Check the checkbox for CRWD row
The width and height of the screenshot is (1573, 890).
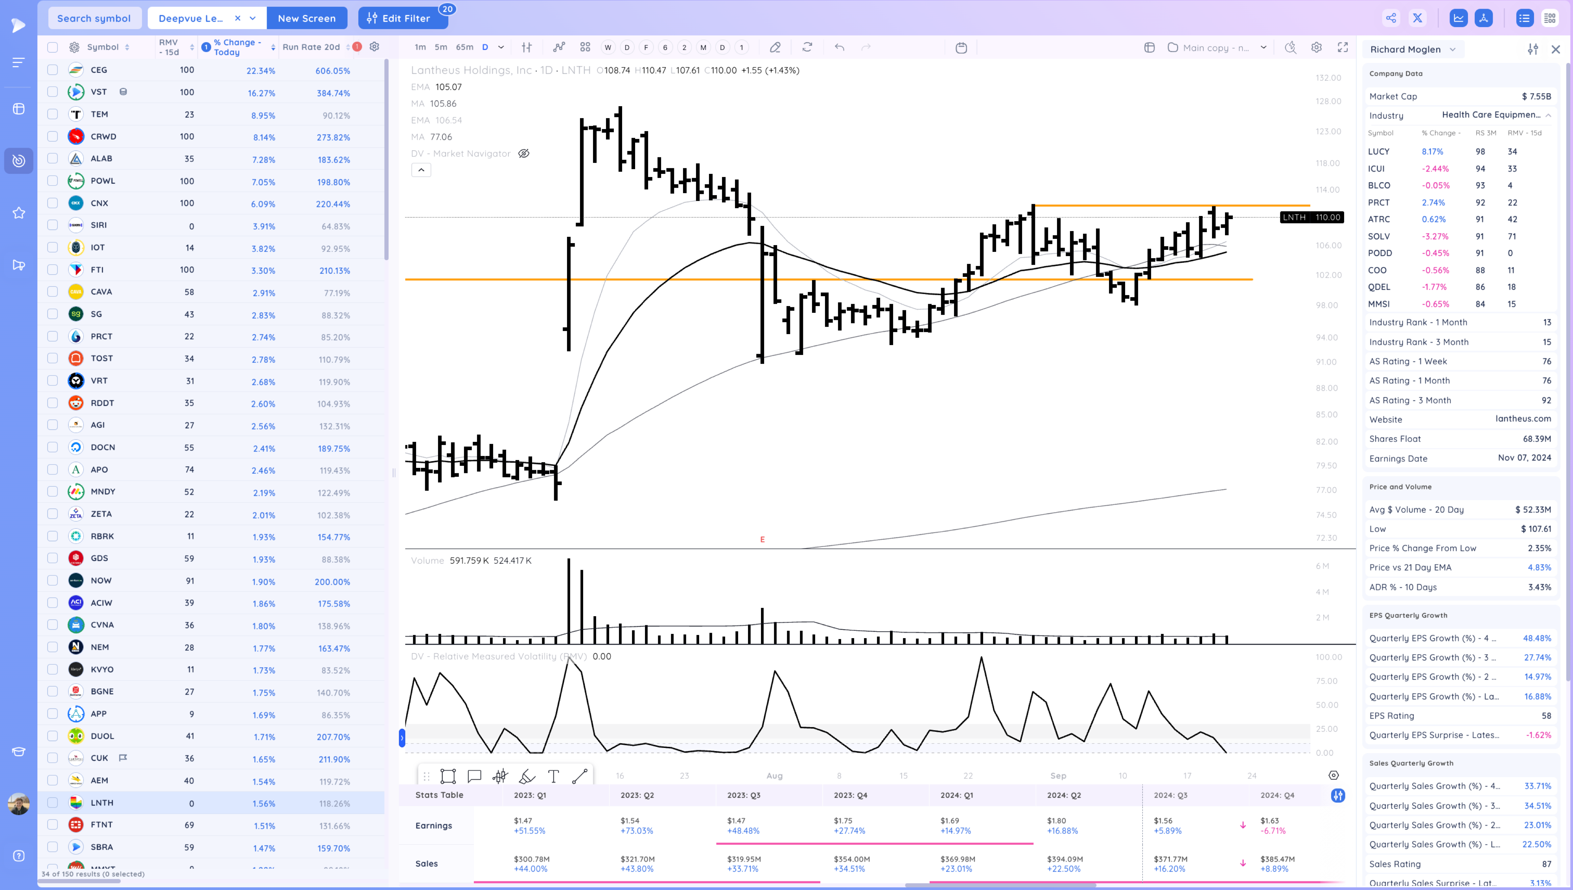[53, 136]
